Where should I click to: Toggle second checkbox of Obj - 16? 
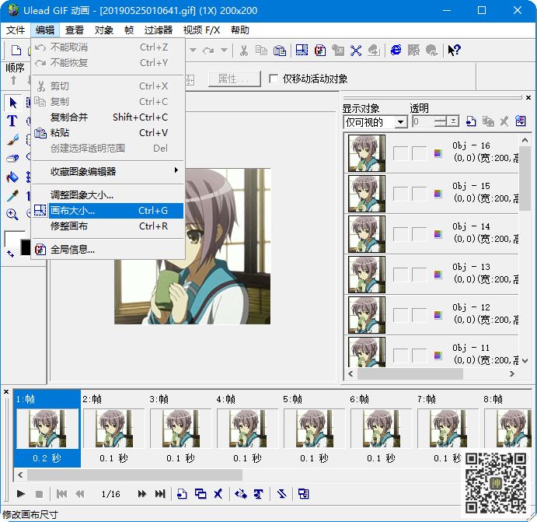pyautogui.click(x=419, y=153)
